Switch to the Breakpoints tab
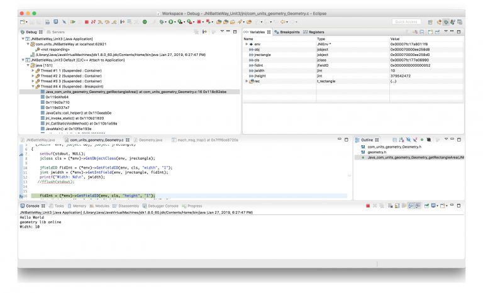 click(287, 31)
